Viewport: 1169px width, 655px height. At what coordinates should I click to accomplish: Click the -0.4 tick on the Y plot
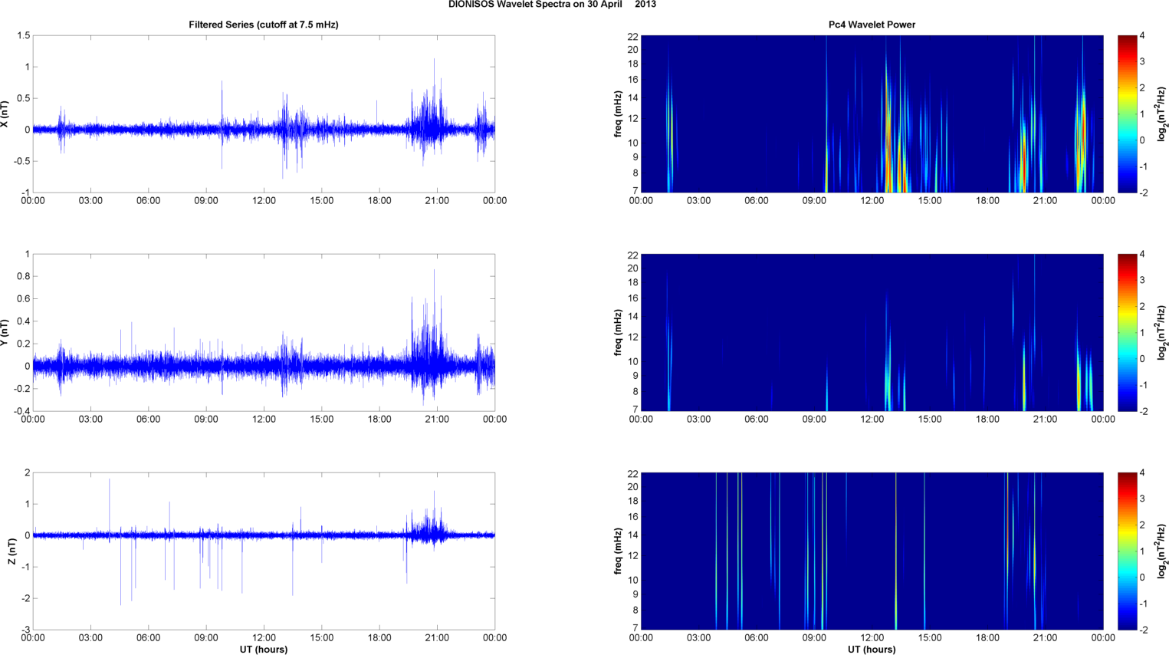point(21,411)
